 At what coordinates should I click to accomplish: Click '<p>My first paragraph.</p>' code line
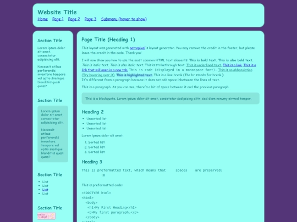pos(113,212)
